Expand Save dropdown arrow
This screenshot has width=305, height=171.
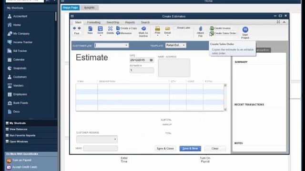click(x=101, y=35)
